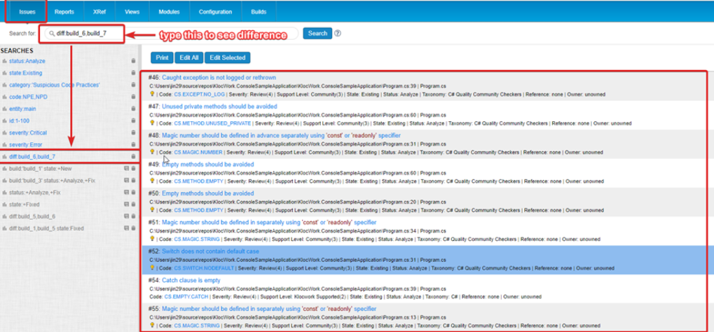
Task: Delete the diff:build_6,build_7 saved search
Action: (x=133, y=157)
